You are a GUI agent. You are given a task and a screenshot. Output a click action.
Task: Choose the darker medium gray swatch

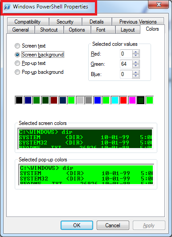89,100
